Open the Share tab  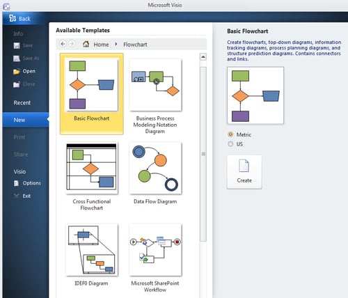(21, 155)
